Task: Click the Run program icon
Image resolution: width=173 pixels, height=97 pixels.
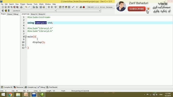Action: (63, 7)
